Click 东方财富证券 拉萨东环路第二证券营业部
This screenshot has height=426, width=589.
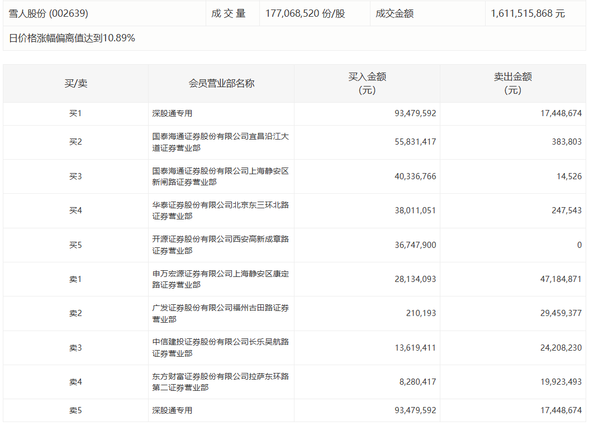point(220,382)
